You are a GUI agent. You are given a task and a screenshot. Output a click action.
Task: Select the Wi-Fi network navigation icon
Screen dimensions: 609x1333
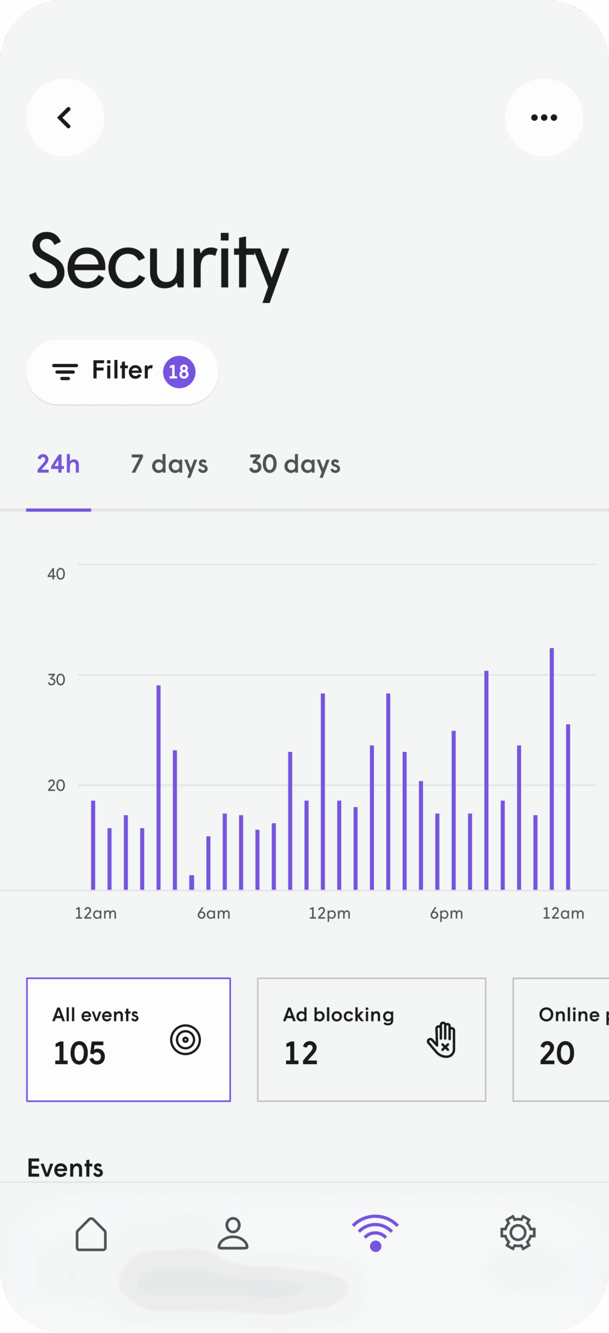375,1233
